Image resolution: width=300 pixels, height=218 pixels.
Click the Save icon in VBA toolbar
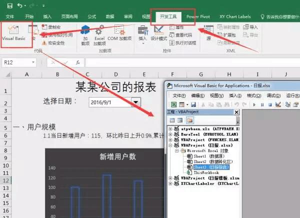pos(193,104)
